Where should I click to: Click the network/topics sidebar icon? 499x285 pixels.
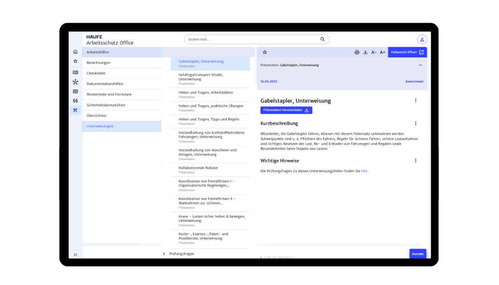point(75,82)
